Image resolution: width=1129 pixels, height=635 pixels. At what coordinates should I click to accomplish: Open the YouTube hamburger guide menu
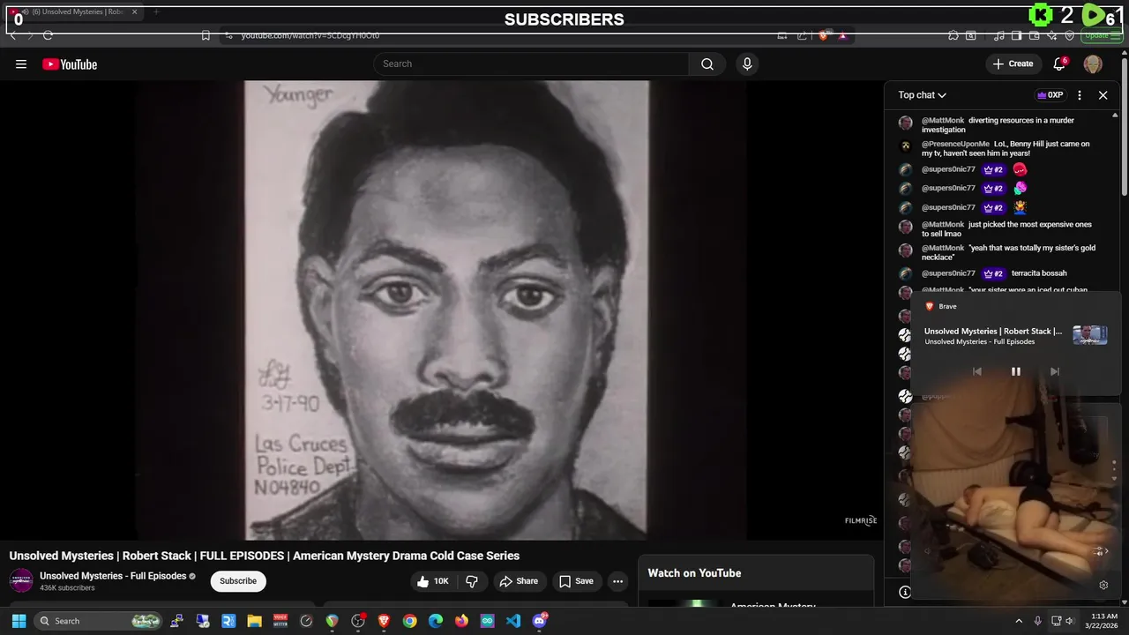click(21, 63)
